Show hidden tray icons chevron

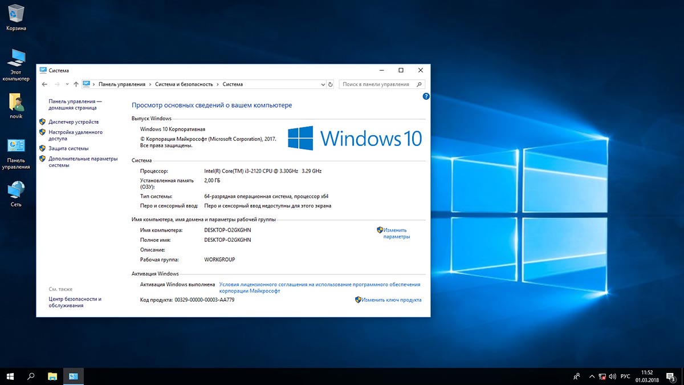tap(592, 376)
